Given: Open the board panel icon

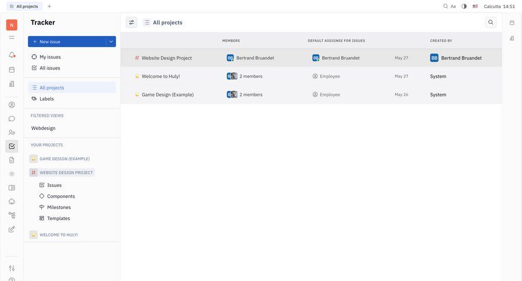Looking at the screenshot, I should 12,188.
